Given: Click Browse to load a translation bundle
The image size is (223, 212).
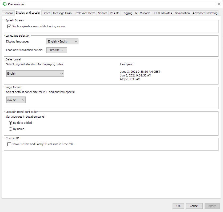Looking at the screenshot, I should [x=57, y=50].
